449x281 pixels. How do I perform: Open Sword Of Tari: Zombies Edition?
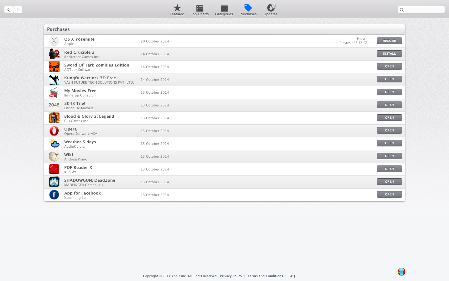click(x=389, y=67)
